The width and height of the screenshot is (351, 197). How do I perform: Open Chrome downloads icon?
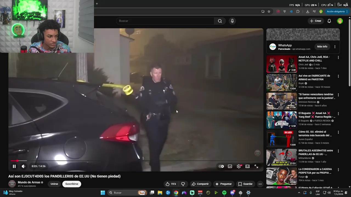pyautogui.click(x=307, y=11)
